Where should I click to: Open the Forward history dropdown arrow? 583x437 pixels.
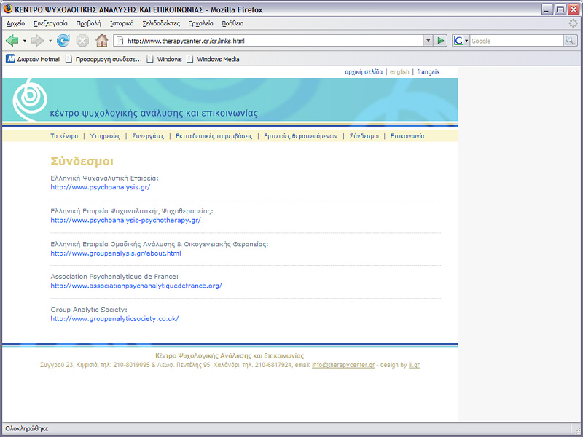tap(50, 41)
